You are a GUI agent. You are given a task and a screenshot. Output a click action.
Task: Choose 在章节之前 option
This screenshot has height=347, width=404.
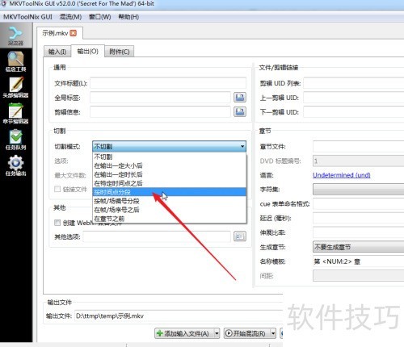pos(170,219)
